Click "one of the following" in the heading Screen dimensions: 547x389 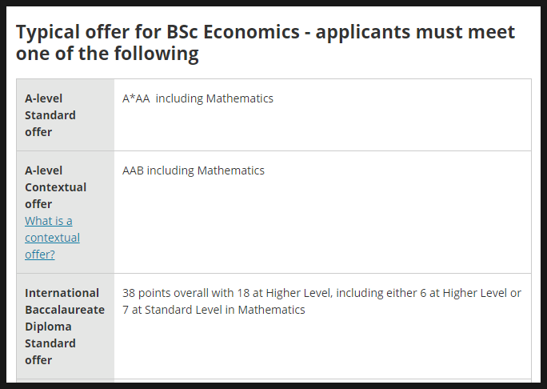point(107,54)
